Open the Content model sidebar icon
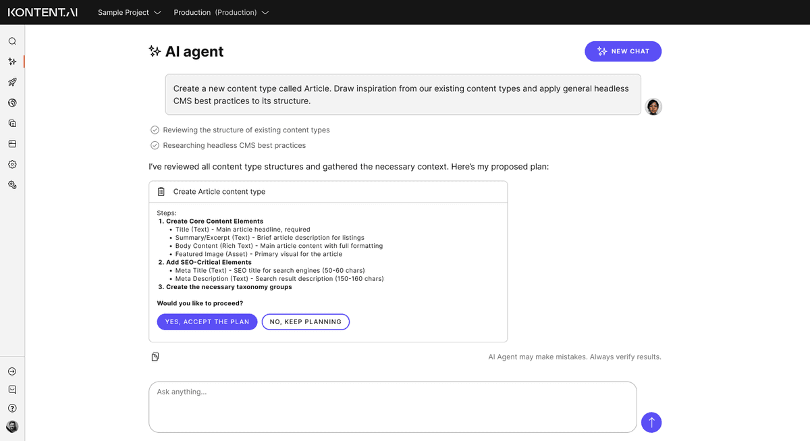Image resolution: width=810 pixels, height=441 pixels. [x=12, y=143]
